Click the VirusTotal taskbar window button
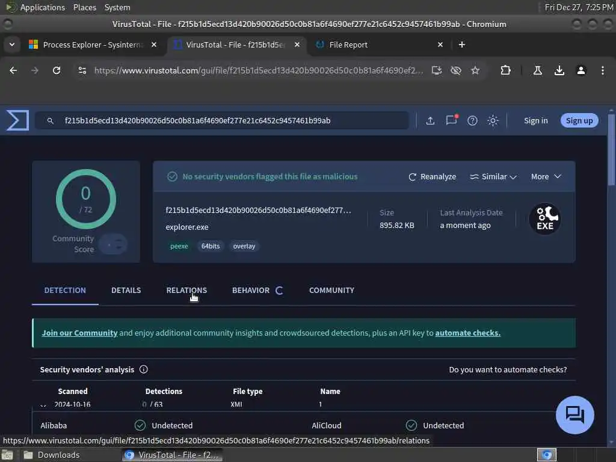 coord(172,455)
